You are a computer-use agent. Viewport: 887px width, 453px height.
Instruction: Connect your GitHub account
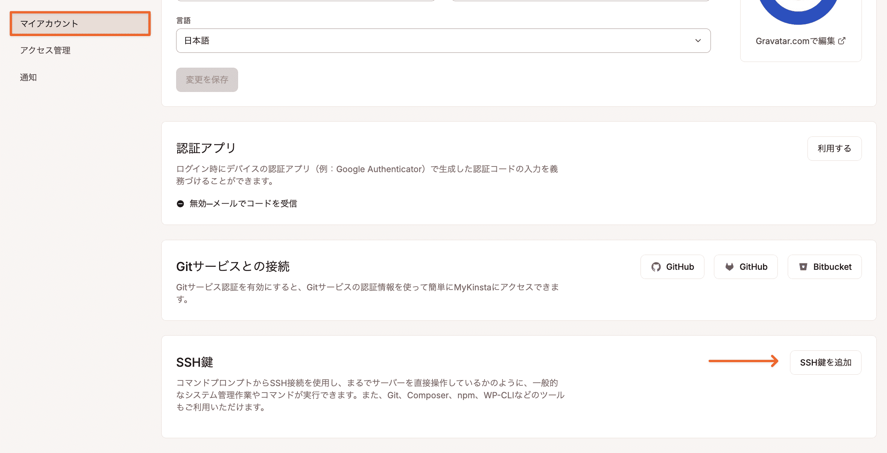point(672,266)
